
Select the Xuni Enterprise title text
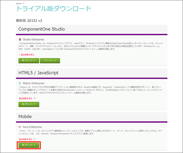point(32,127)
